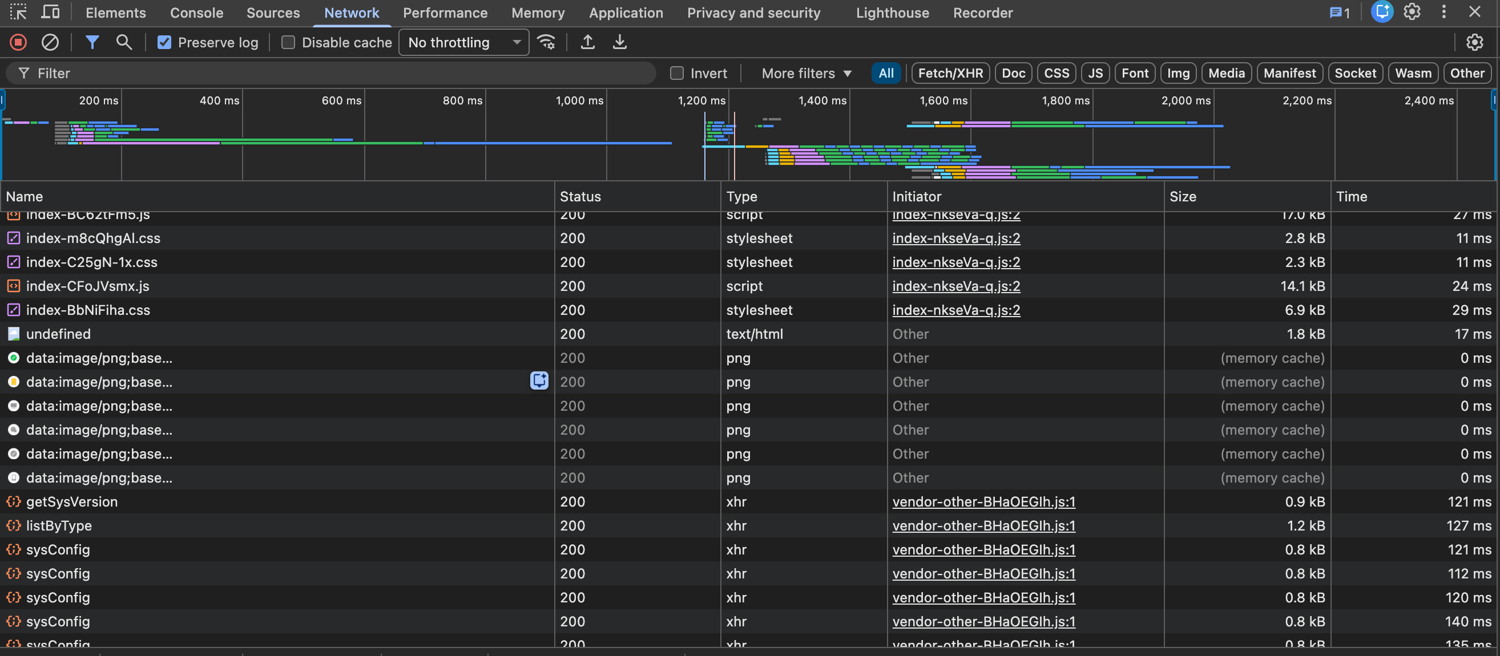The image size is (1500, 656).
Task: Toggle device toolbar icon
Action: click(x=51, y=12)
